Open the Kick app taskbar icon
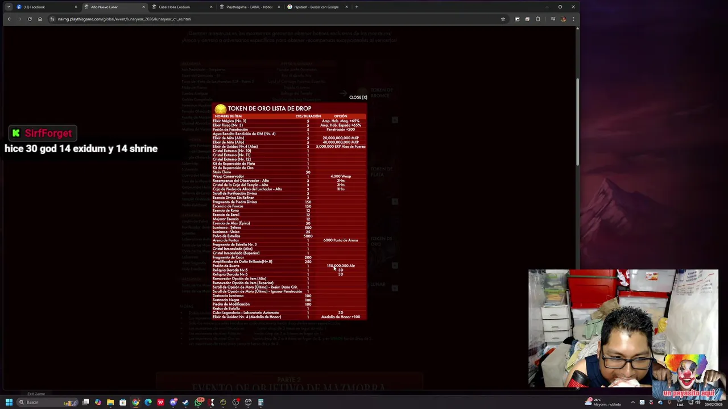 point(211,402)
